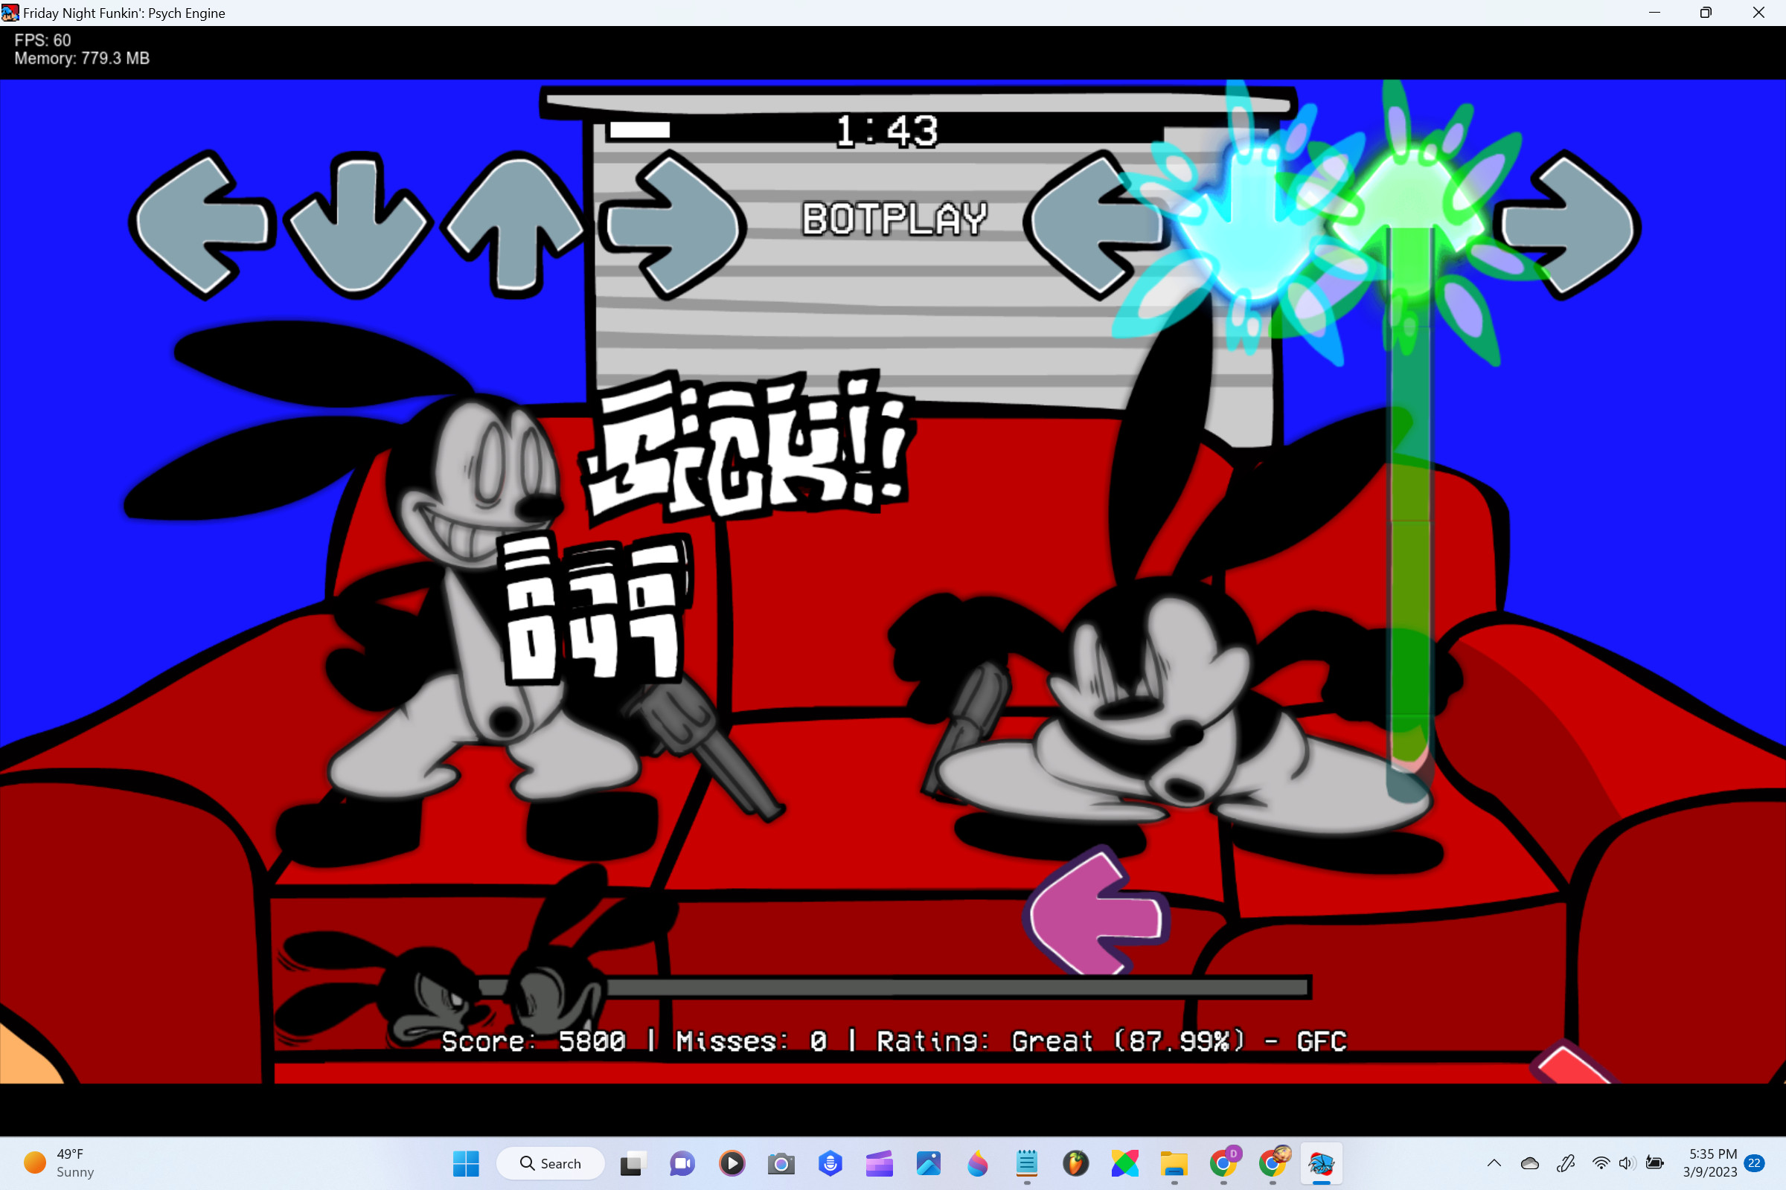The image size is (1786, 1190).
Task: Open File Explorer from the taskbar
Action: click(1175, 1163)
